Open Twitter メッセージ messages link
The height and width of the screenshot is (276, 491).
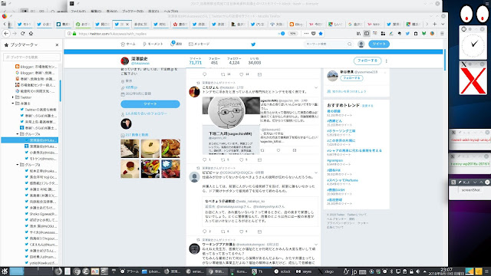(x=199, y=44)
